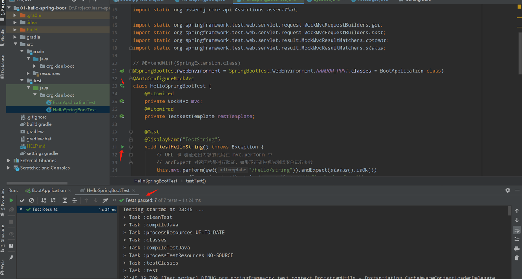The image size is (522, 279).
Task: Click Collapse All in test results toolbar
Action: coord(74,200)
